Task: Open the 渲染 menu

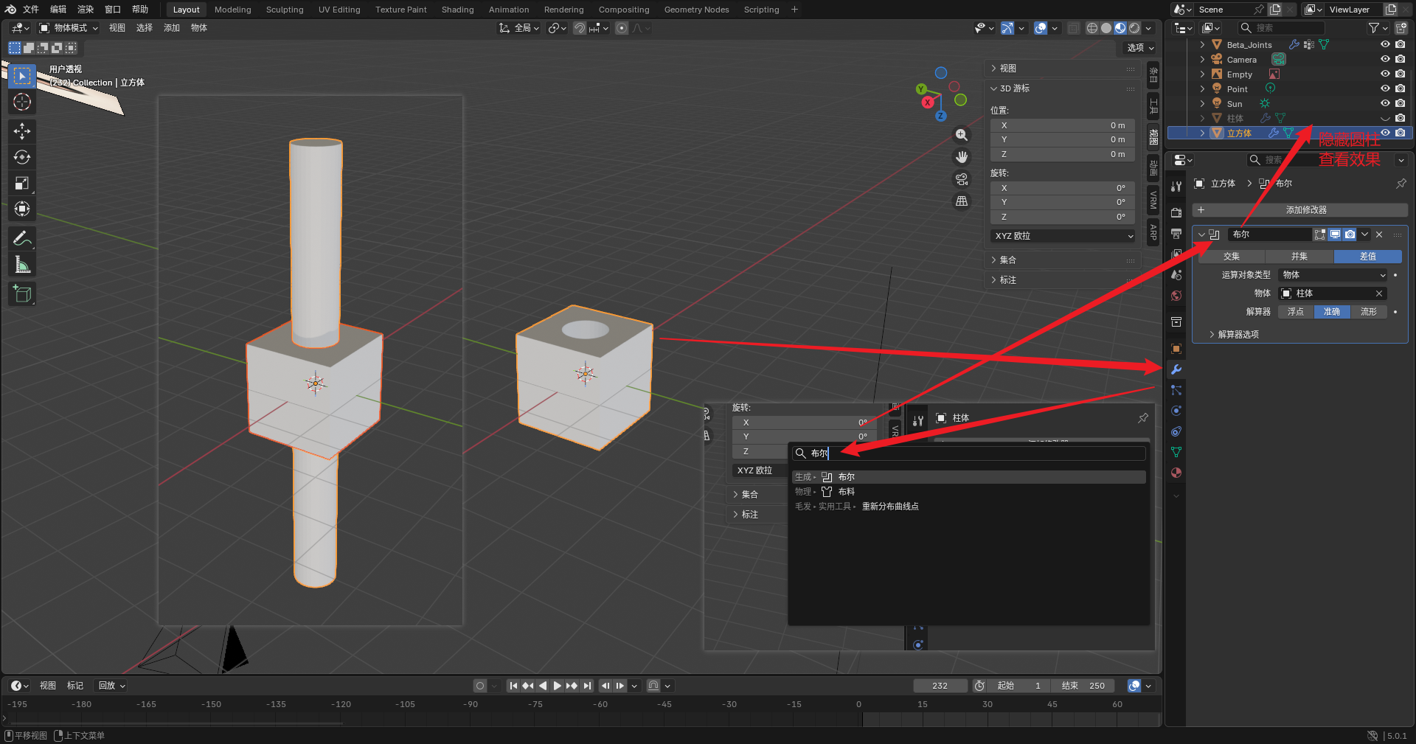Action: tap(86, 10)
